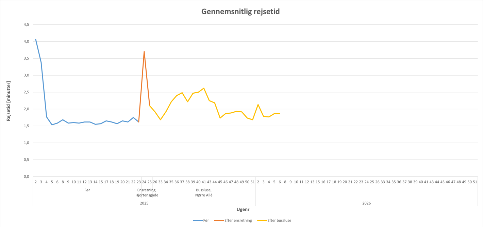Select the '2,5' label on the vertical axis

coord(26,92)
